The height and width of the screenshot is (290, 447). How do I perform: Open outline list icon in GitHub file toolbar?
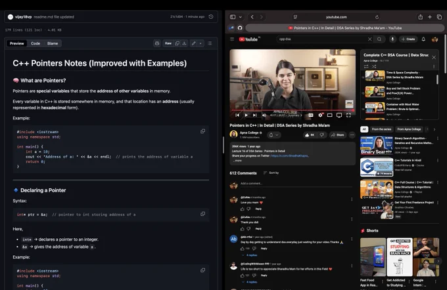point(210,43)
